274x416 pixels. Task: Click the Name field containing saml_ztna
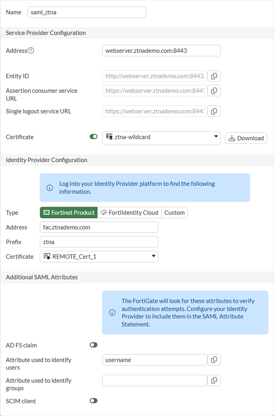(87, 12)
